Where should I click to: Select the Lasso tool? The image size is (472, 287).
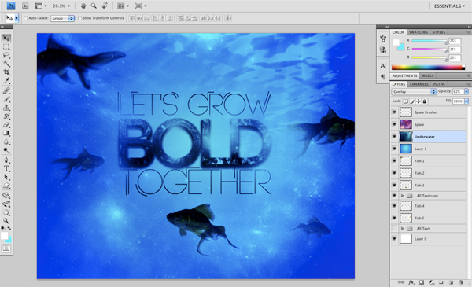click(x=6, y=55)
